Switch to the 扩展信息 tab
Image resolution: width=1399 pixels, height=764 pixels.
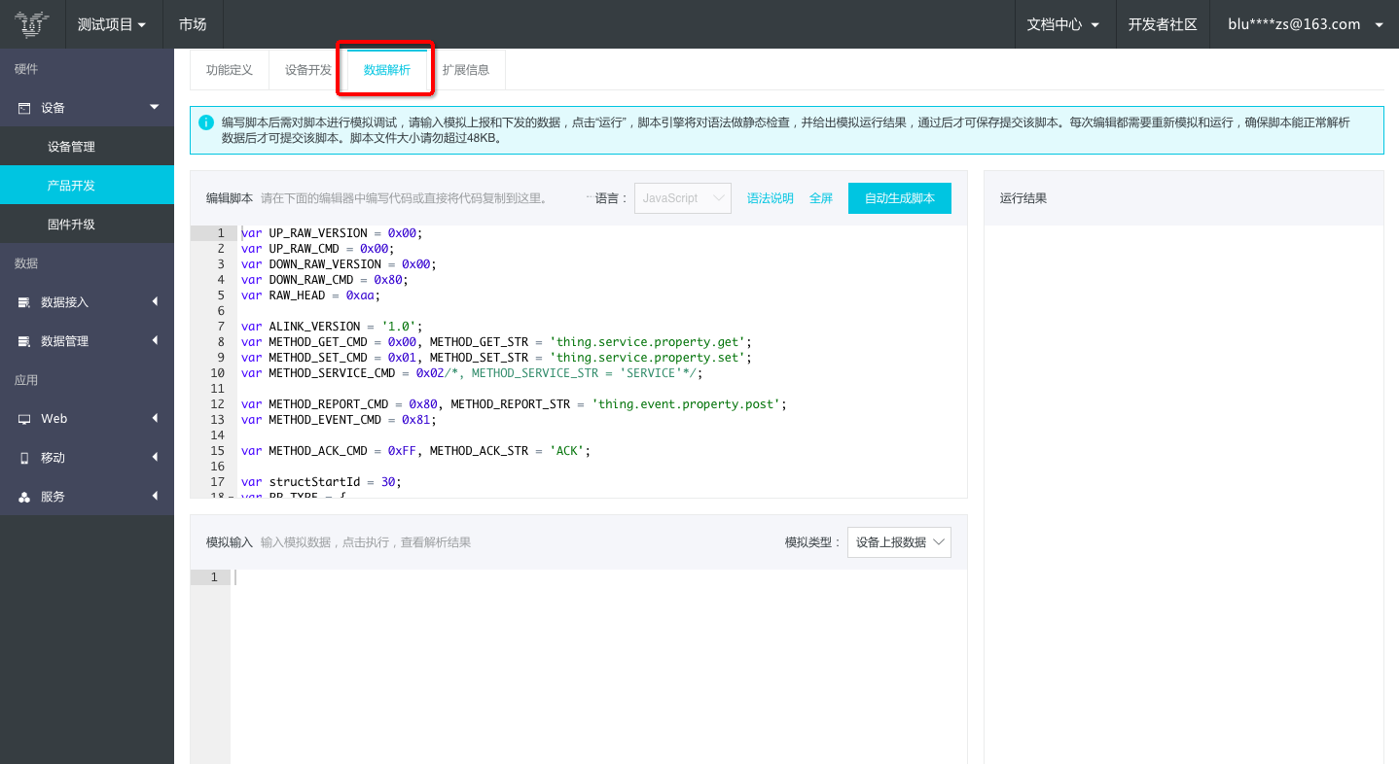tap(466, 70)
